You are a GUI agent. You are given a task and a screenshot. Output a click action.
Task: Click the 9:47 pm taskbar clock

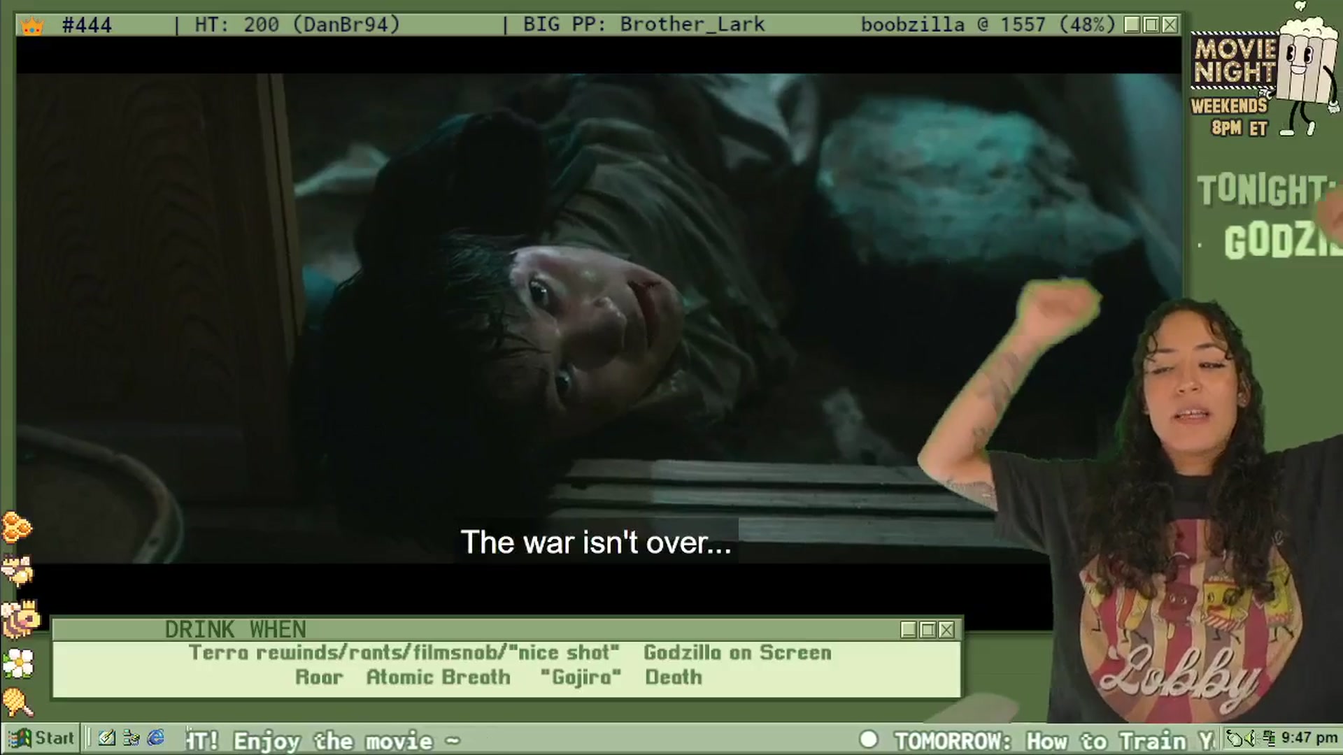coord(1309,738)
